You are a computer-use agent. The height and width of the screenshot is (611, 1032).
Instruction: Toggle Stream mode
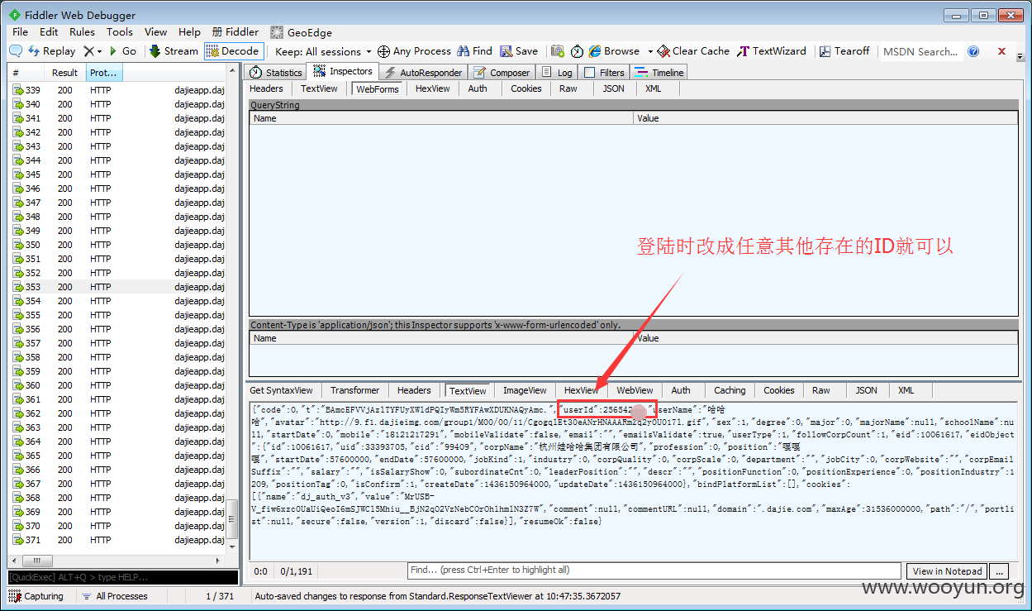174,51
